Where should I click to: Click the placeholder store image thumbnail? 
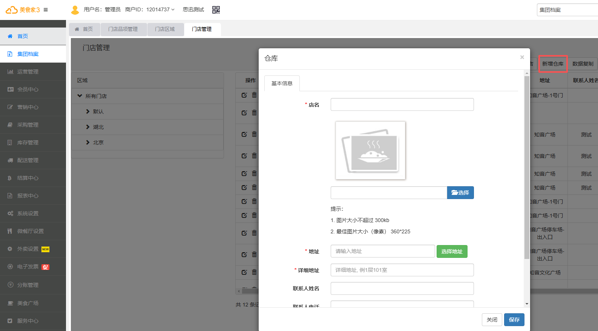pos(370,150)
